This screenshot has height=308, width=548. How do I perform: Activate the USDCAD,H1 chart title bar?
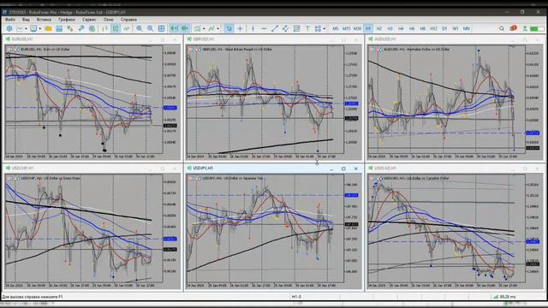coord(455,168)
